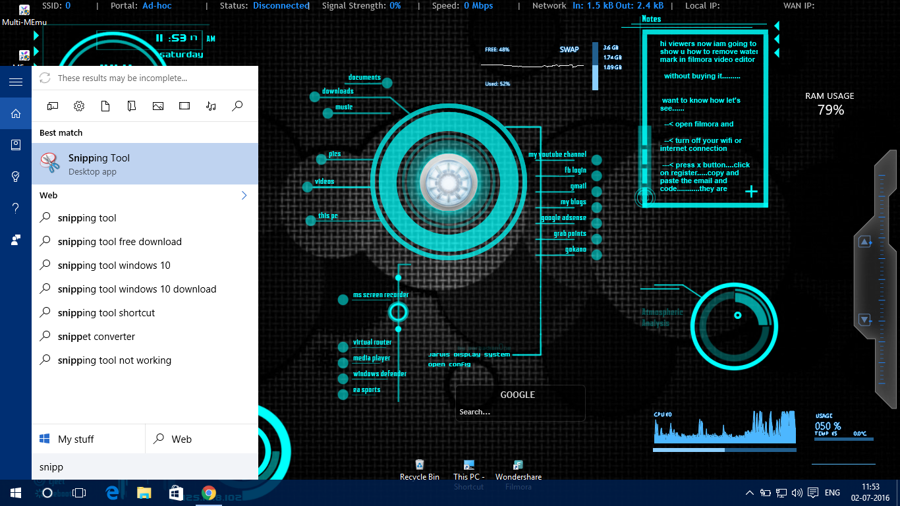The height and width of the screenshot is (506, 900).
Task: Focus the search box containing 'snipp'
Action: click(x=145, y=466)
